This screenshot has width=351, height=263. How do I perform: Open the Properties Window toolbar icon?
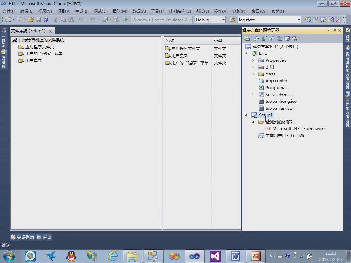point(316,20)
